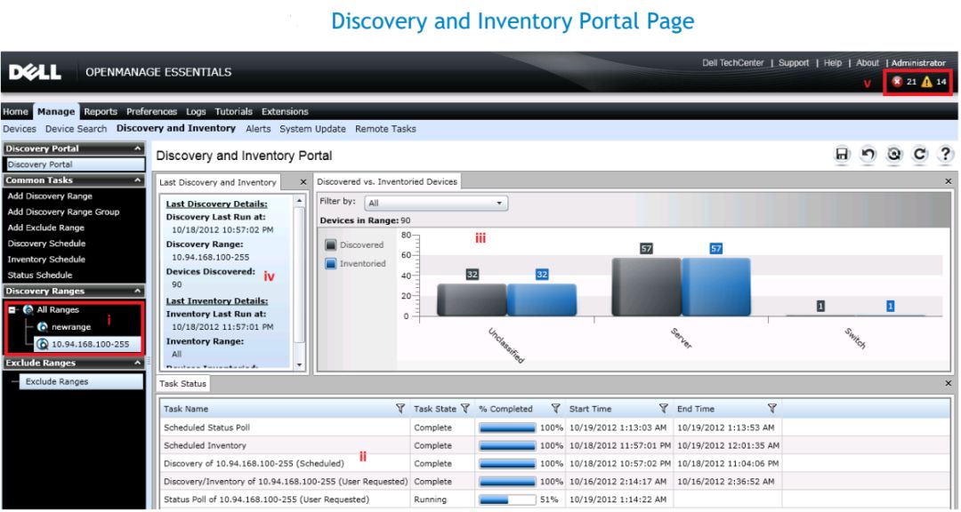Click the Last Discovery panel scroll down arrow
The height and width of the screenshot is (512, 961).
click(300, 365)
